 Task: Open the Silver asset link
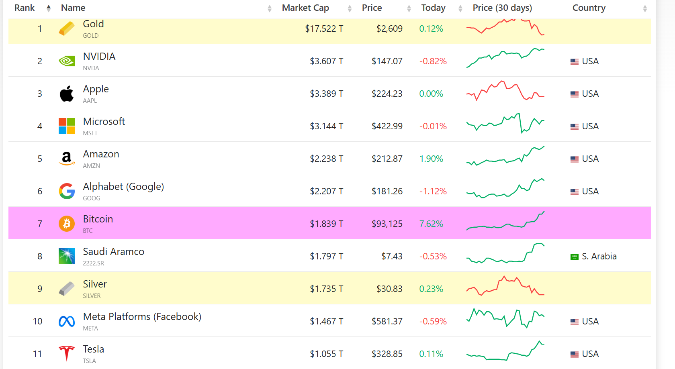94,284
